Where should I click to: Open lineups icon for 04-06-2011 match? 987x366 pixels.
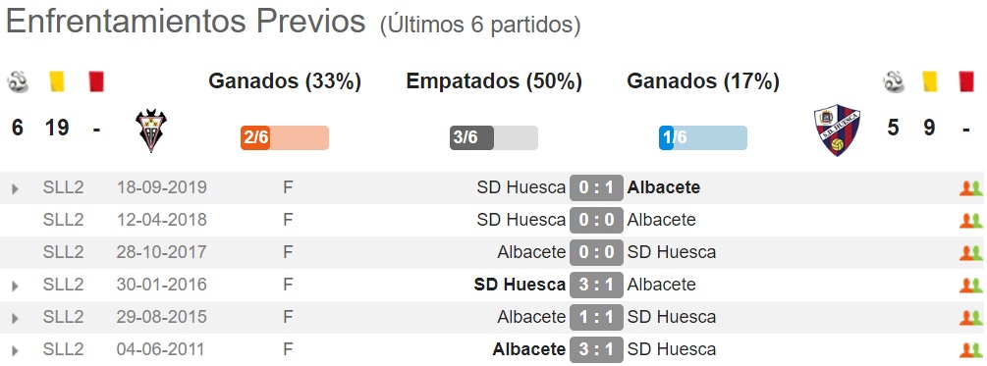(970, 350)
